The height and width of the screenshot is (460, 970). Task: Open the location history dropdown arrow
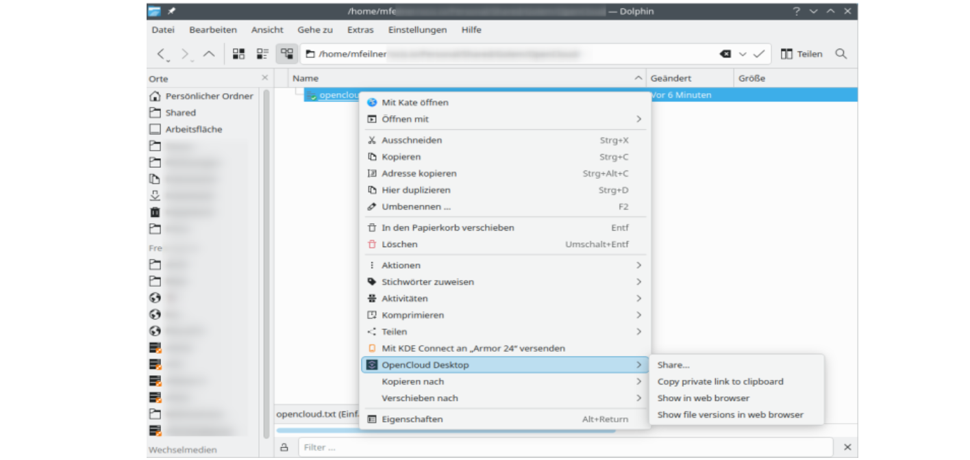pyautogui.click(x=743, y=54)
